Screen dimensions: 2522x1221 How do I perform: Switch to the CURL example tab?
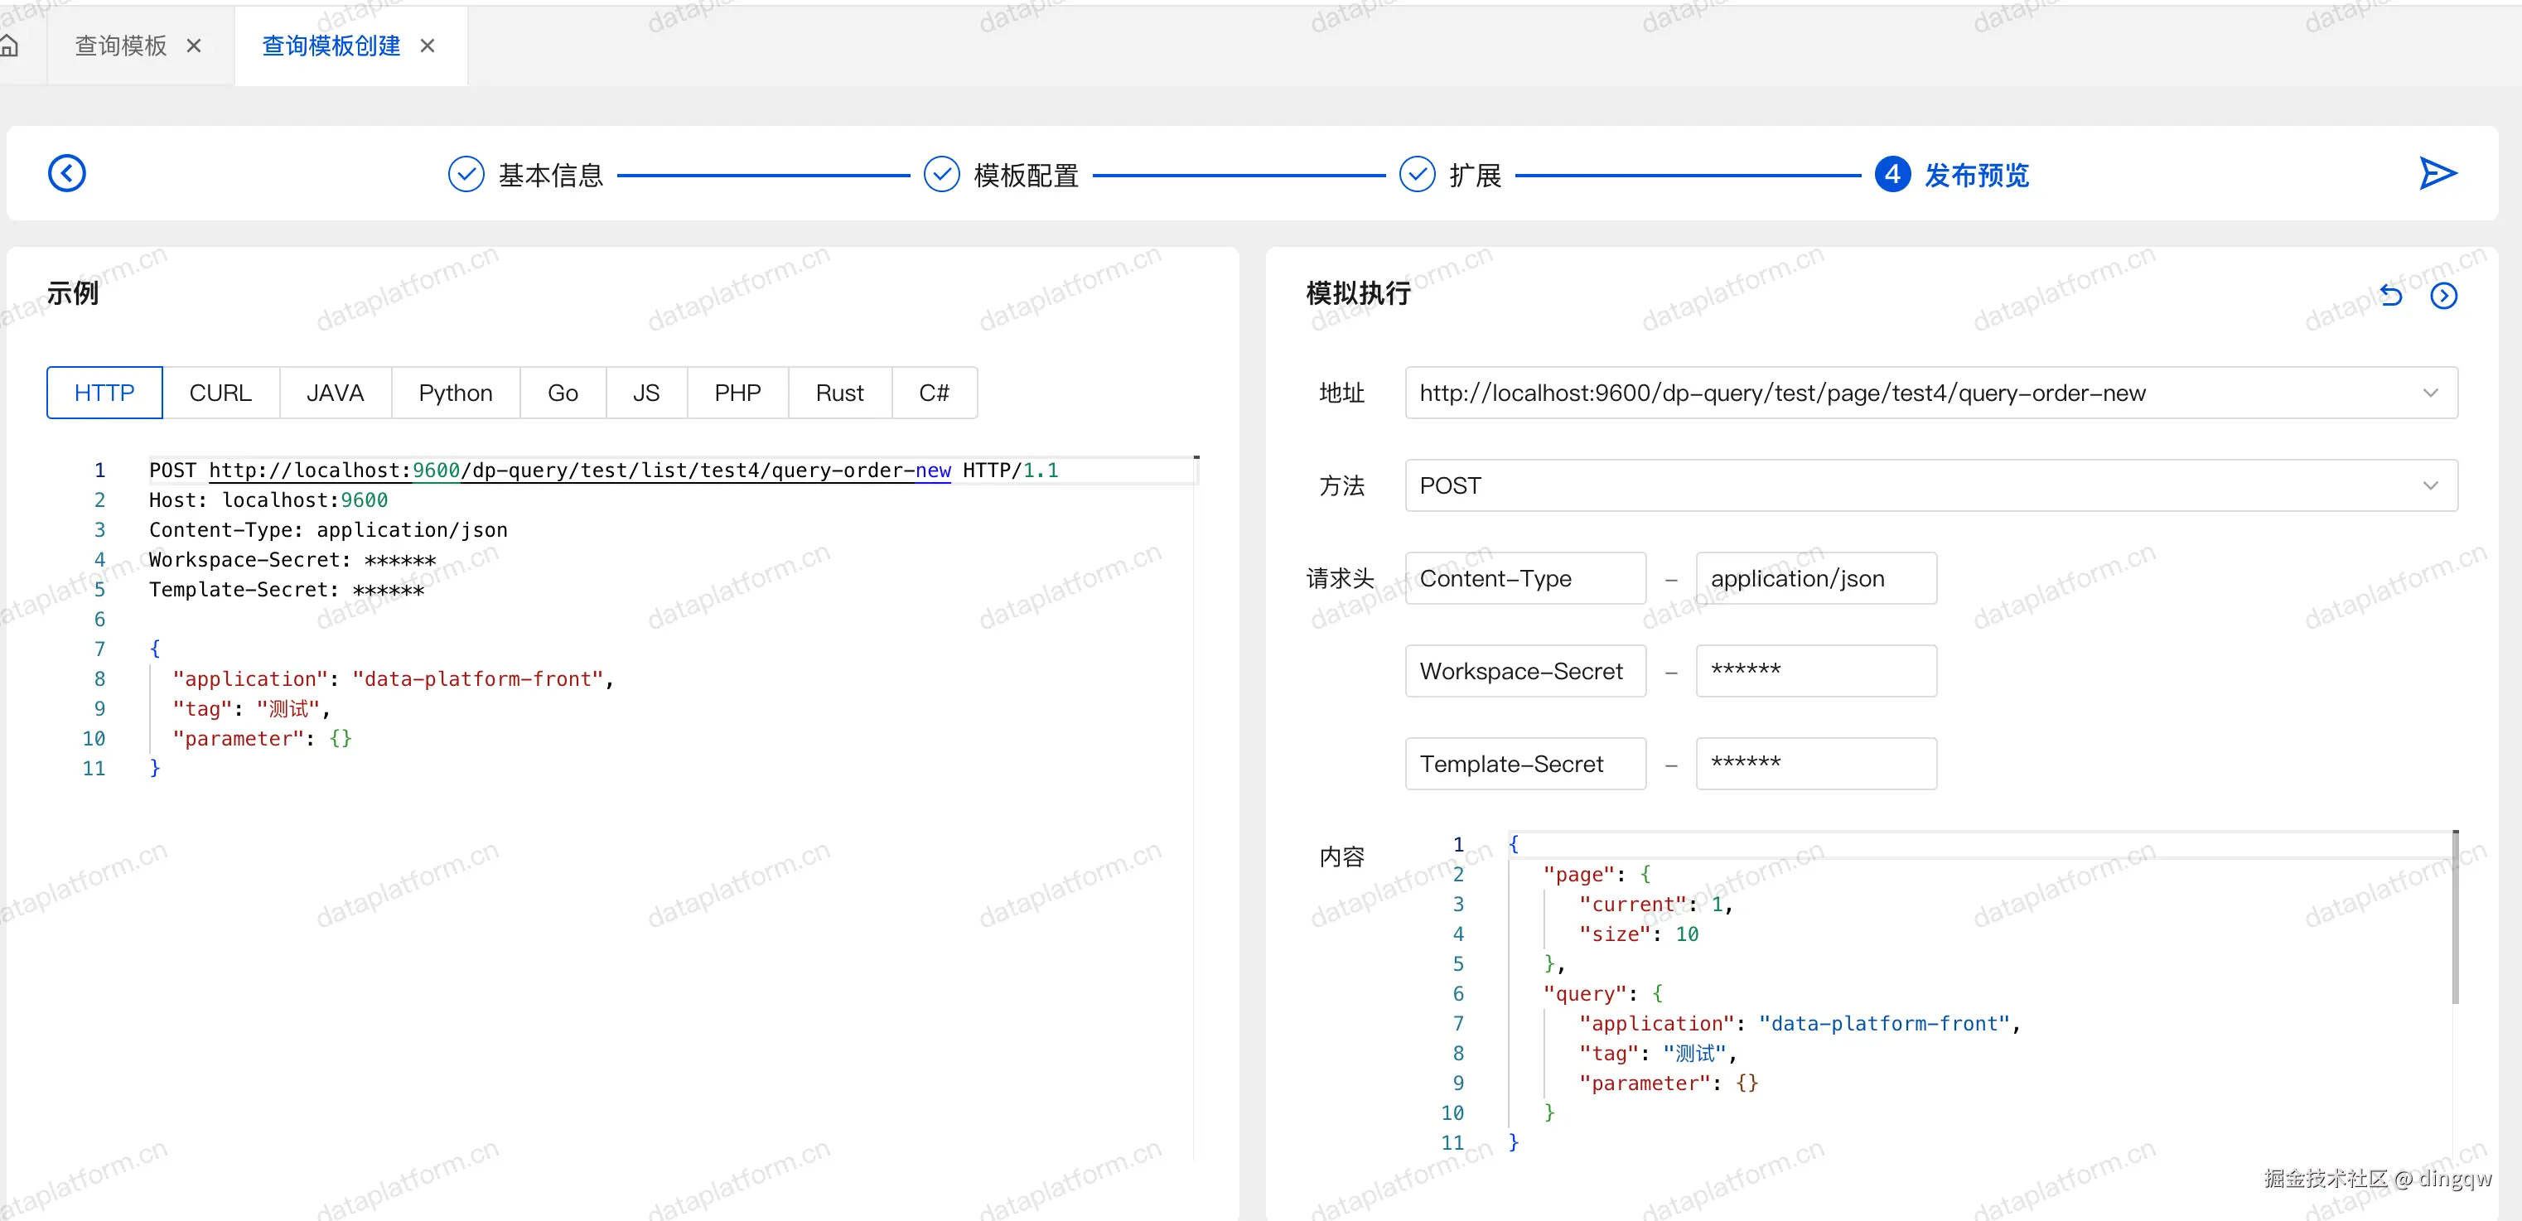[220, 393]
